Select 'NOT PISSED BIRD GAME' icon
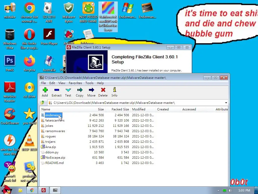 pyautogui.click(x=88, y=12)
